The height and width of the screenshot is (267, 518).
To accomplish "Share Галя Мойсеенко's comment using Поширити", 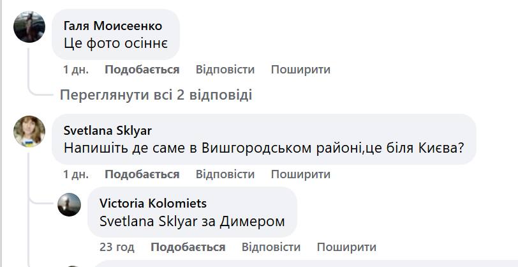I will click(300, 69).
